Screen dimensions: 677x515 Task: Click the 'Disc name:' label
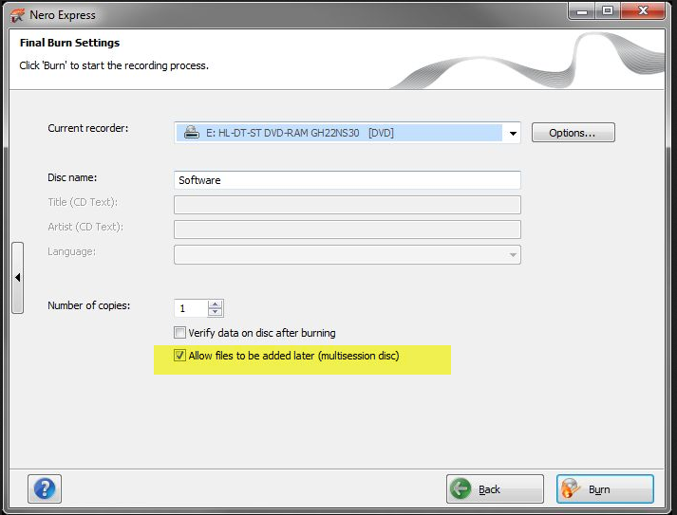point(72,177)
